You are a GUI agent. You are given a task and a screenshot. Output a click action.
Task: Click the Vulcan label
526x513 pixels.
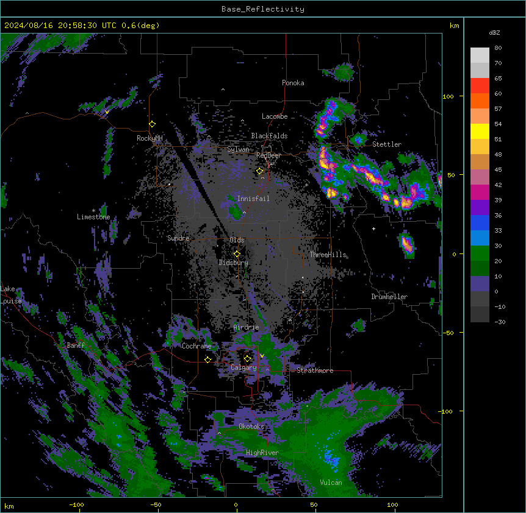point(331,483)
